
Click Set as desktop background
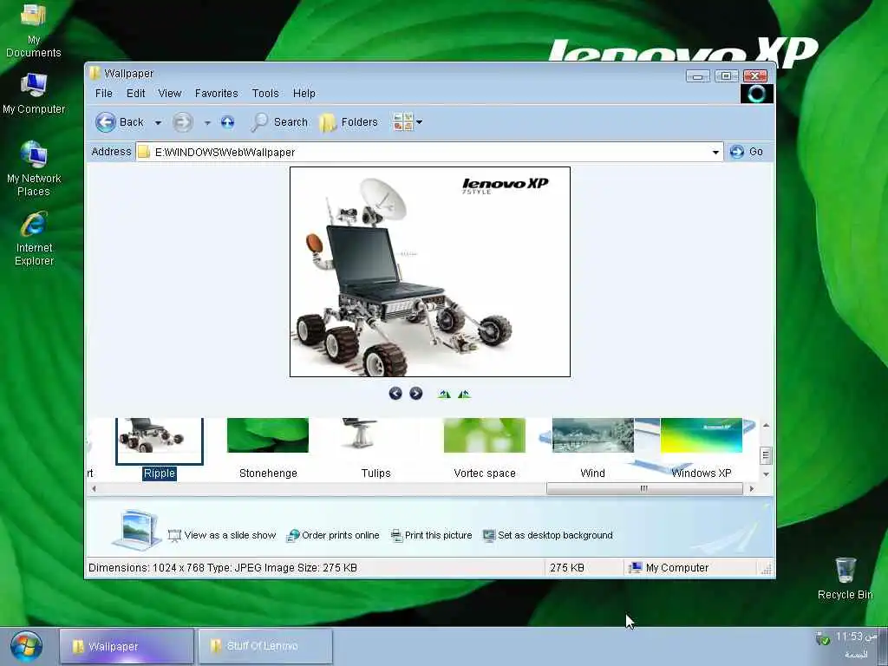548,535
